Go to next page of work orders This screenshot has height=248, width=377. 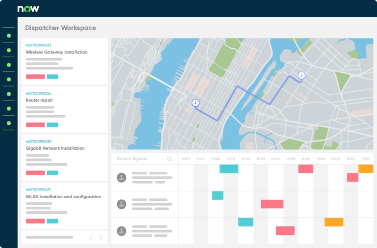[101, 237]
